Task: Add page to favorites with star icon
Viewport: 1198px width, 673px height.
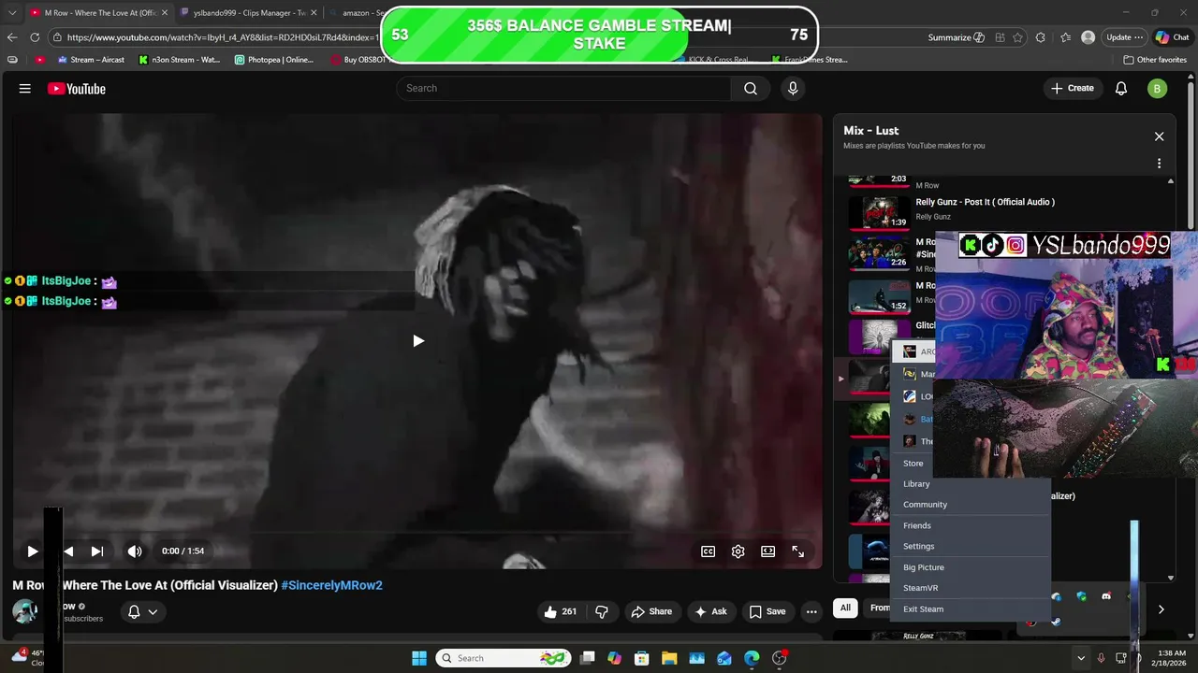Action: pyautogui.click(x=1016, y=37)
